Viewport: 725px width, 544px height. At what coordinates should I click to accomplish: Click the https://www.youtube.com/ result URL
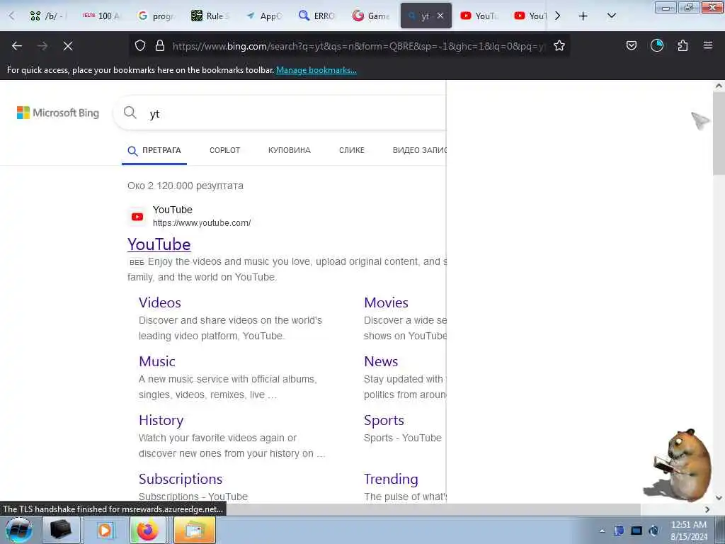202,223
